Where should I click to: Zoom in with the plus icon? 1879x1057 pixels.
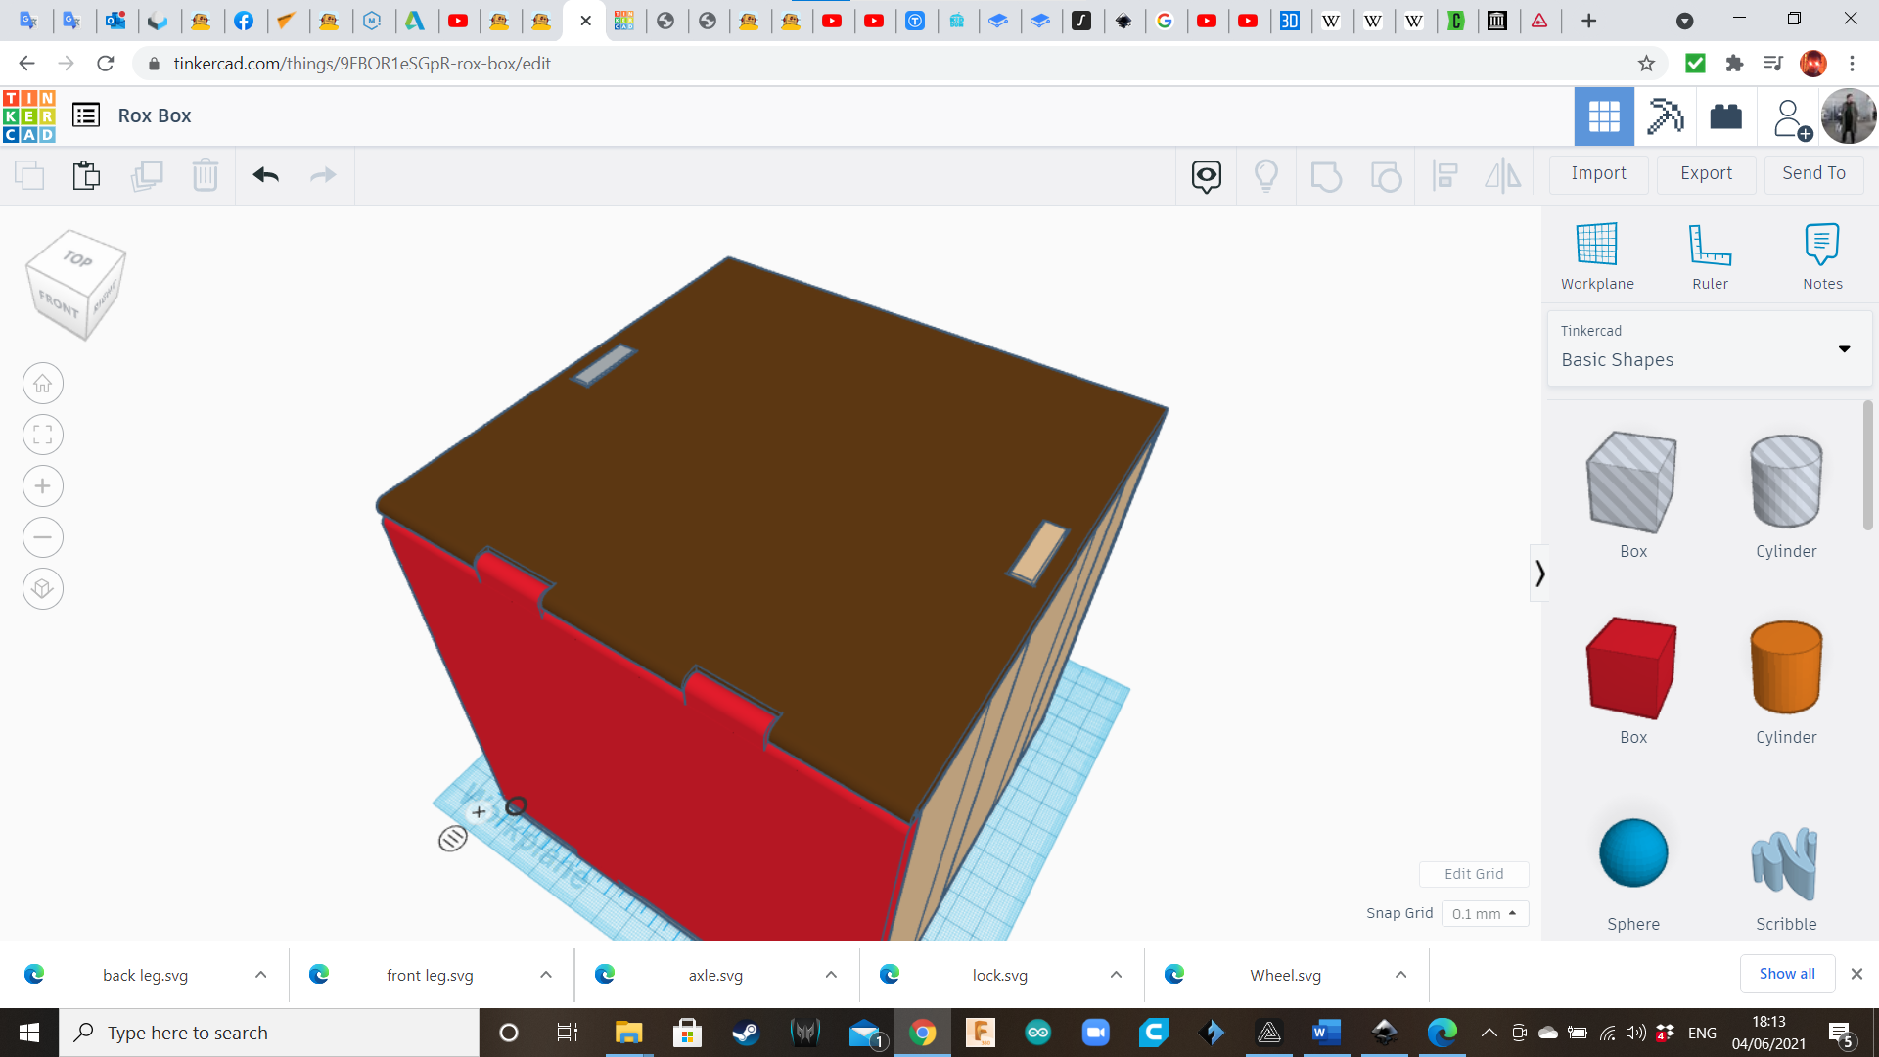[43, 486]
